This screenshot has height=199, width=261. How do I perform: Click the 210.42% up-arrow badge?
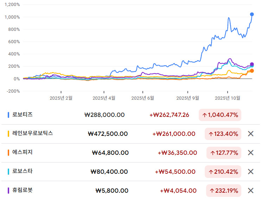[x=223, y=172]
